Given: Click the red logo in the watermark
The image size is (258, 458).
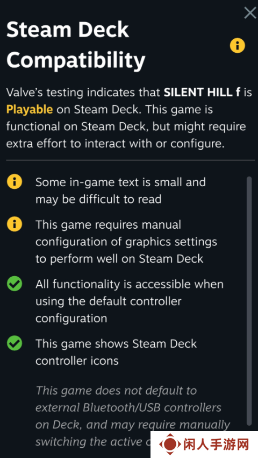Looking at the screenshot, I should coord(169,444).
